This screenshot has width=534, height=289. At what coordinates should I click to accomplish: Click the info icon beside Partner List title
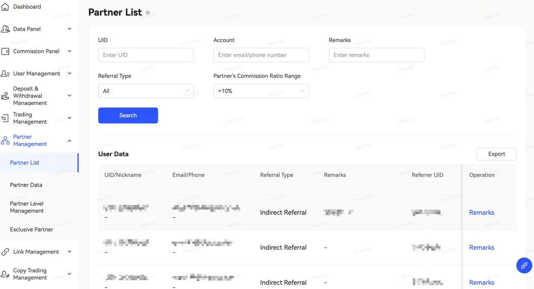(x=148, y=13)
